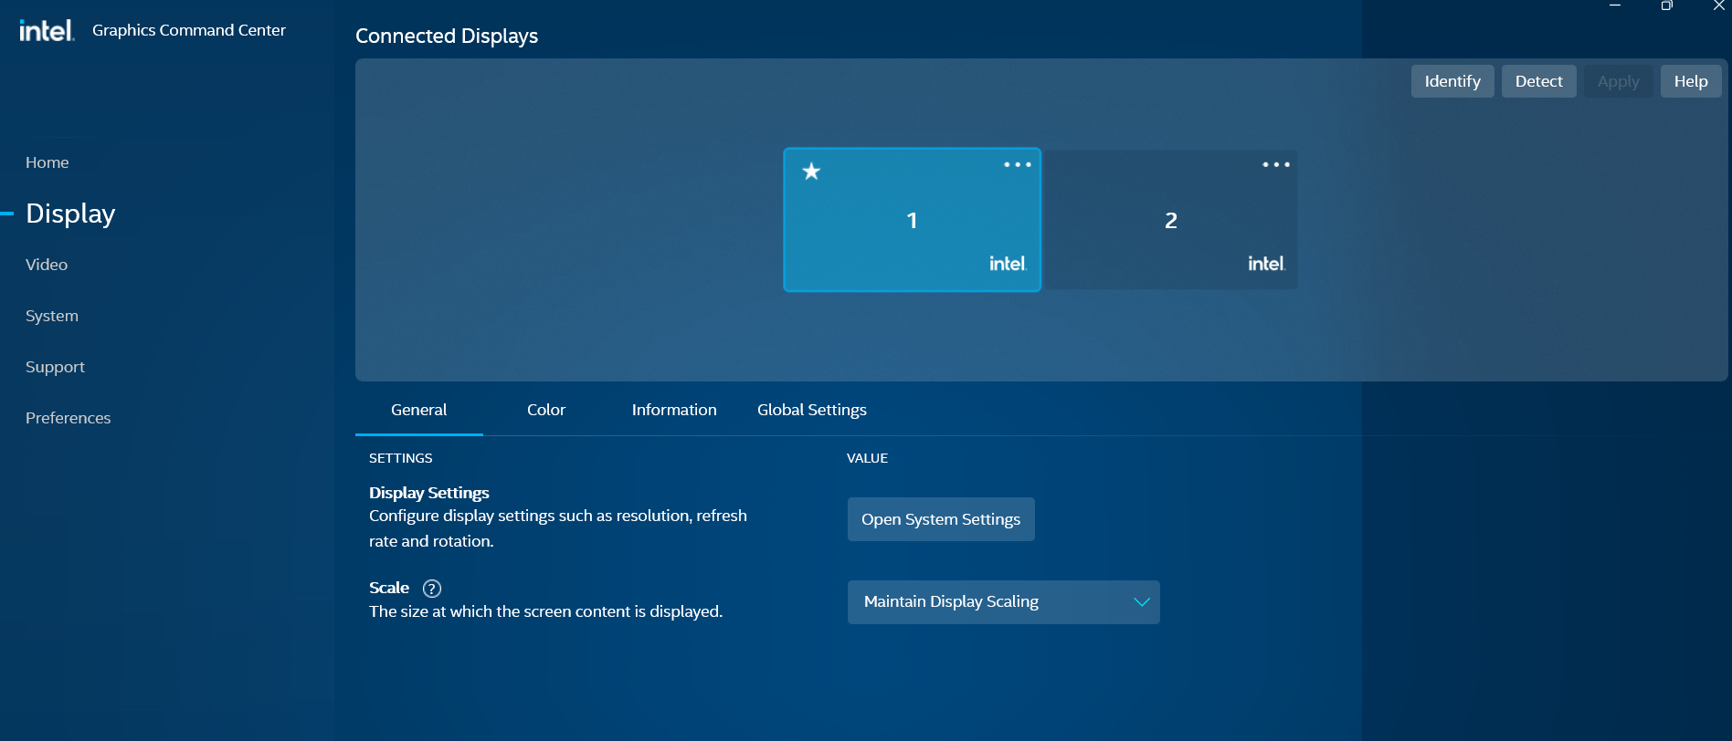Click the VALUE column header
Viewport: 1732px width, 741px height.
(868, 458)
